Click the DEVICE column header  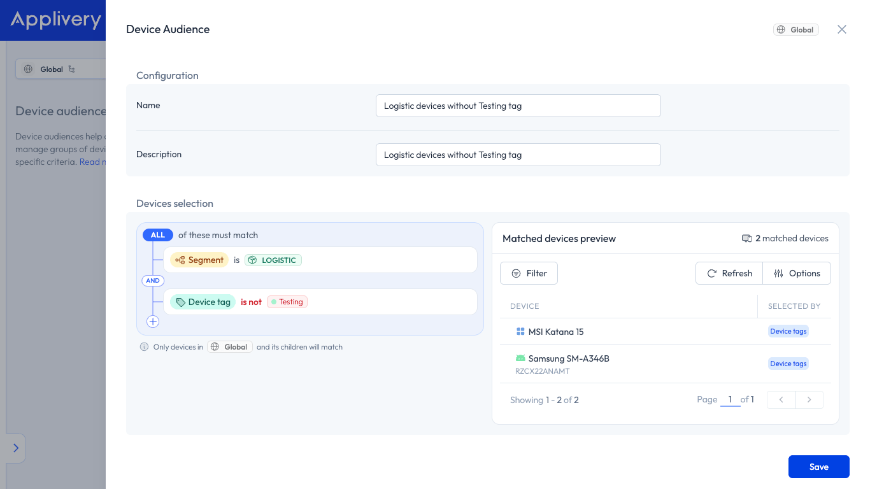click(x=525, y=306)
